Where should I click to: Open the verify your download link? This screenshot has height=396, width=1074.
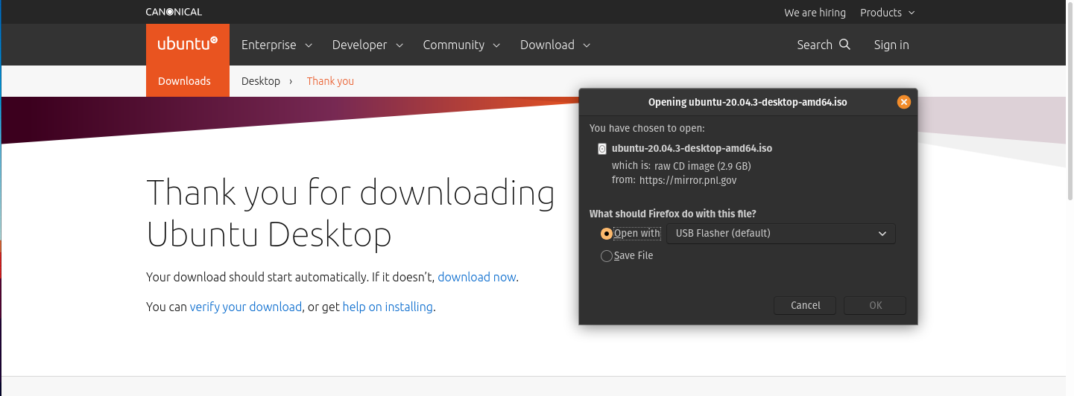246,307
